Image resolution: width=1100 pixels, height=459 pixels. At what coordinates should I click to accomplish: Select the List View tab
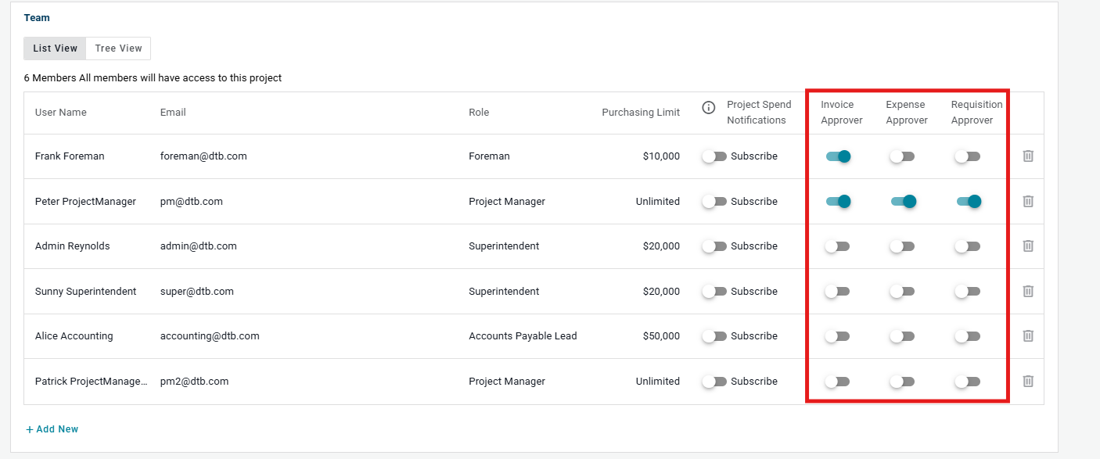point(55,48)
